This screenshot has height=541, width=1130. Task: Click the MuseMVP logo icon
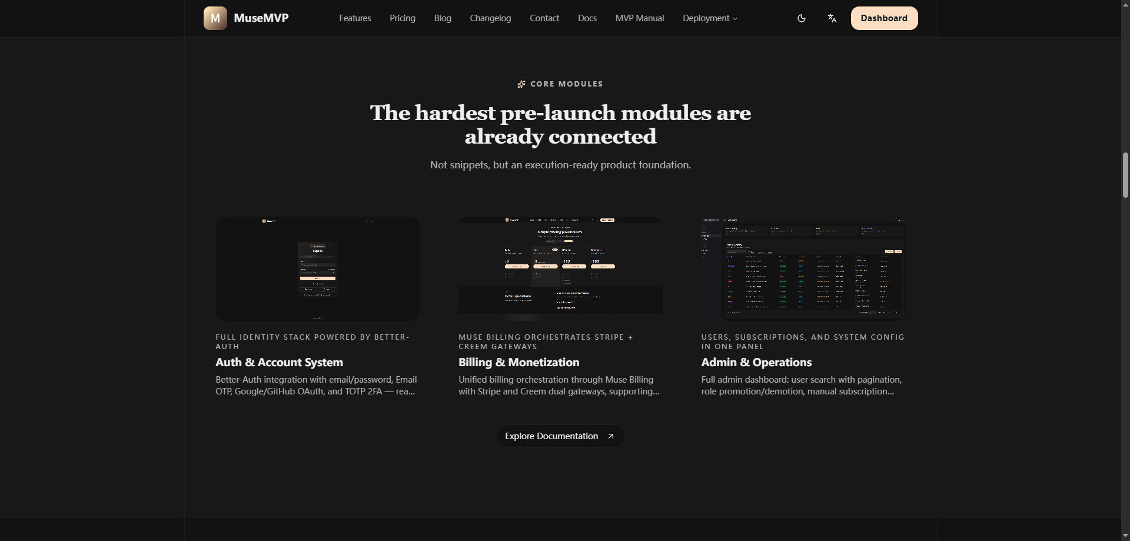[x=215, y=18]
